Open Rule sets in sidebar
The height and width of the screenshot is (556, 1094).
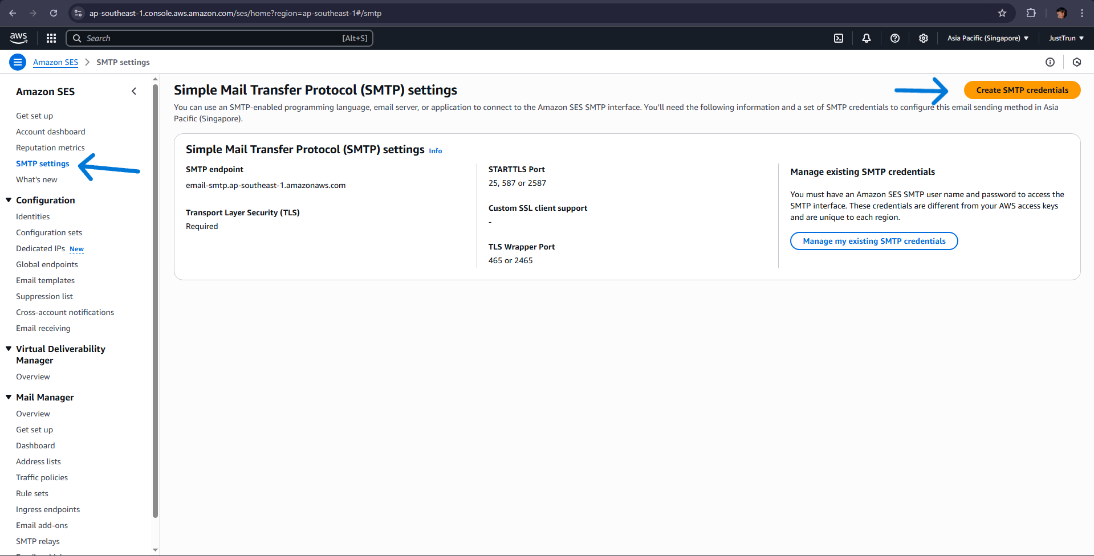32,493
